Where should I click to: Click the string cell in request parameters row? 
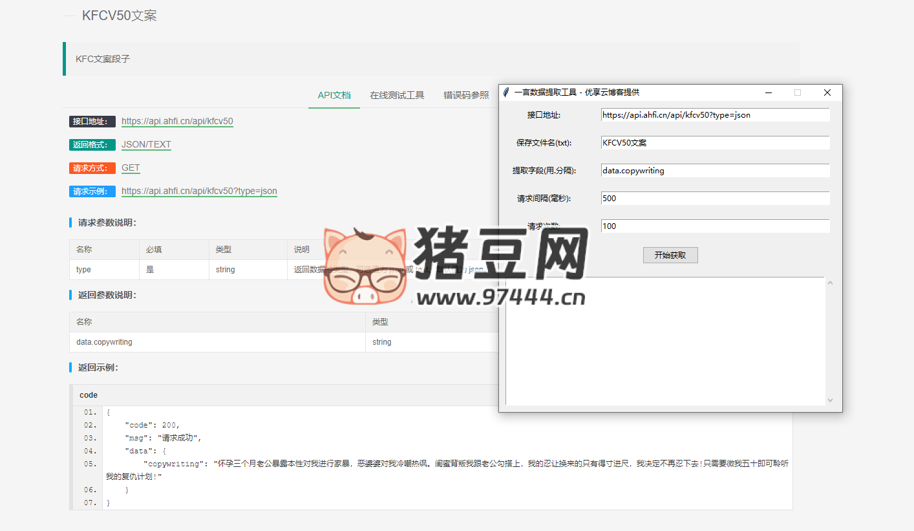[248, 270]
